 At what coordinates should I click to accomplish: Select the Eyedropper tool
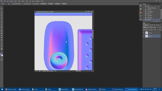tap(2, 20)
